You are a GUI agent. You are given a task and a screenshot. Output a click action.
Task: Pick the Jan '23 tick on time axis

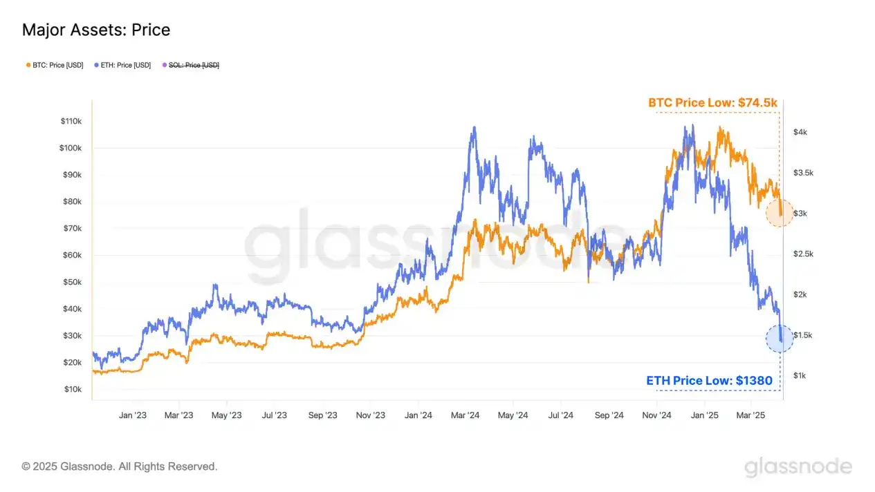tap(132, 415)
